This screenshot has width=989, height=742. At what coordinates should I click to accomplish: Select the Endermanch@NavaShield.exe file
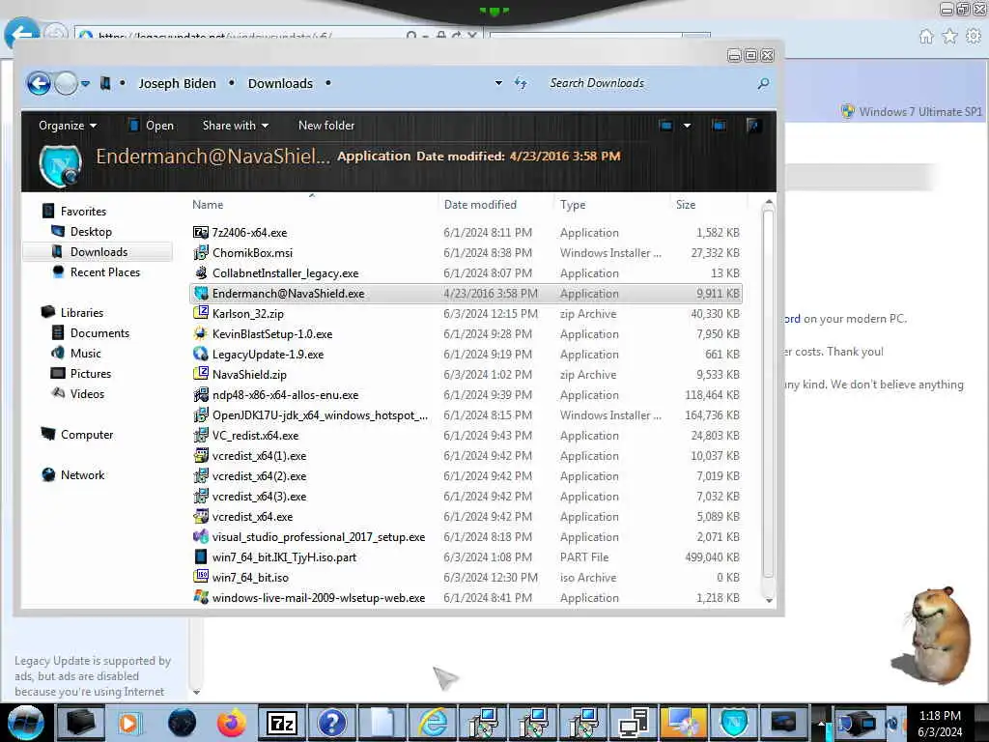click(466, 293)
